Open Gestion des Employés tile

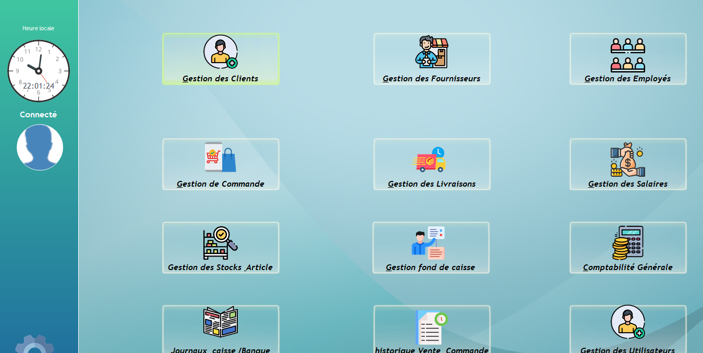click(628, 59)
